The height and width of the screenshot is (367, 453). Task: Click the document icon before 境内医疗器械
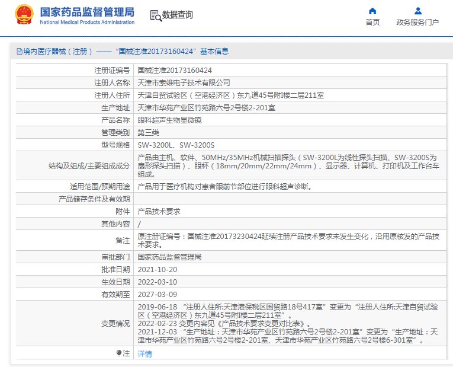pos(20,52)
